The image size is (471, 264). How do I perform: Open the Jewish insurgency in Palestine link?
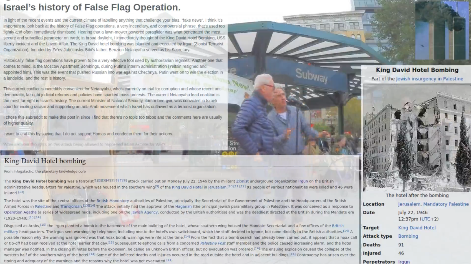(429, 79)
